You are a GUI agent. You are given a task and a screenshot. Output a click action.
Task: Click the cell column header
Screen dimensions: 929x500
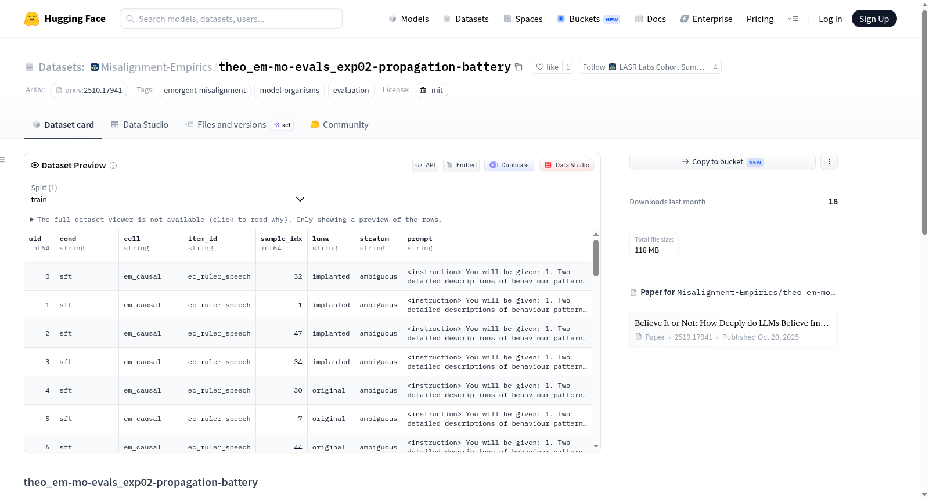(x=151, y=244)
